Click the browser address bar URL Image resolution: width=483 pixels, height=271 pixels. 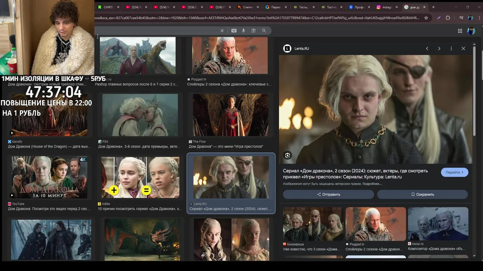pos(257,18)
